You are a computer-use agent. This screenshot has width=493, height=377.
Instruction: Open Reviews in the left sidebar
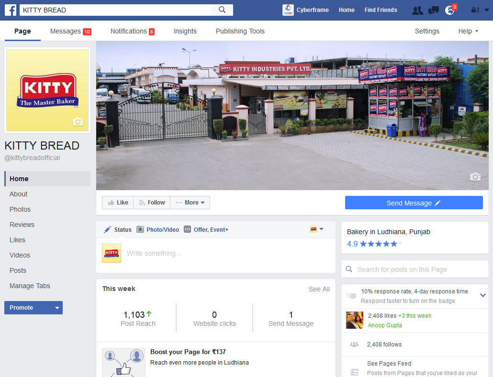[22, 225]
